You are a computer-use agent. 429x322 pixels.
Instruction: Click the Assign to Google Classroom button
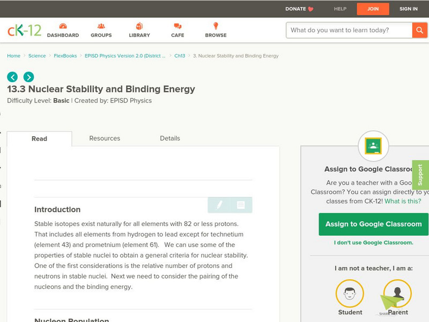click(x=373, y=224)
